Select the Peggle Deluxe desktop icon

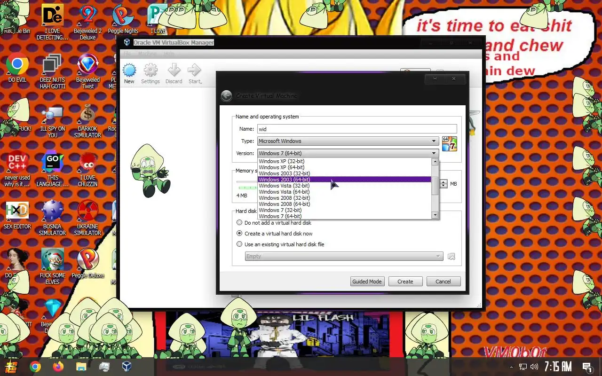coord(87,260)
